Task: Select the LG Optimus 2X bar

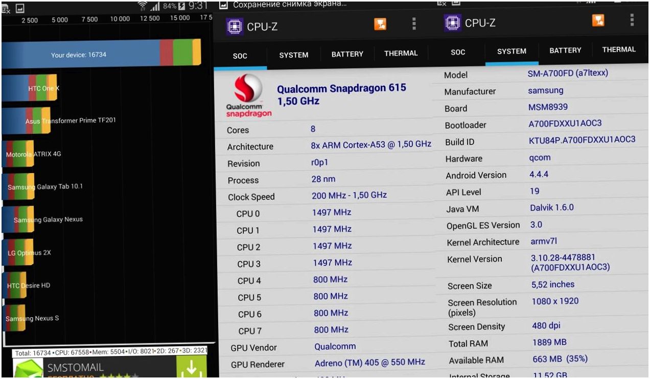Action: point(17,252)
